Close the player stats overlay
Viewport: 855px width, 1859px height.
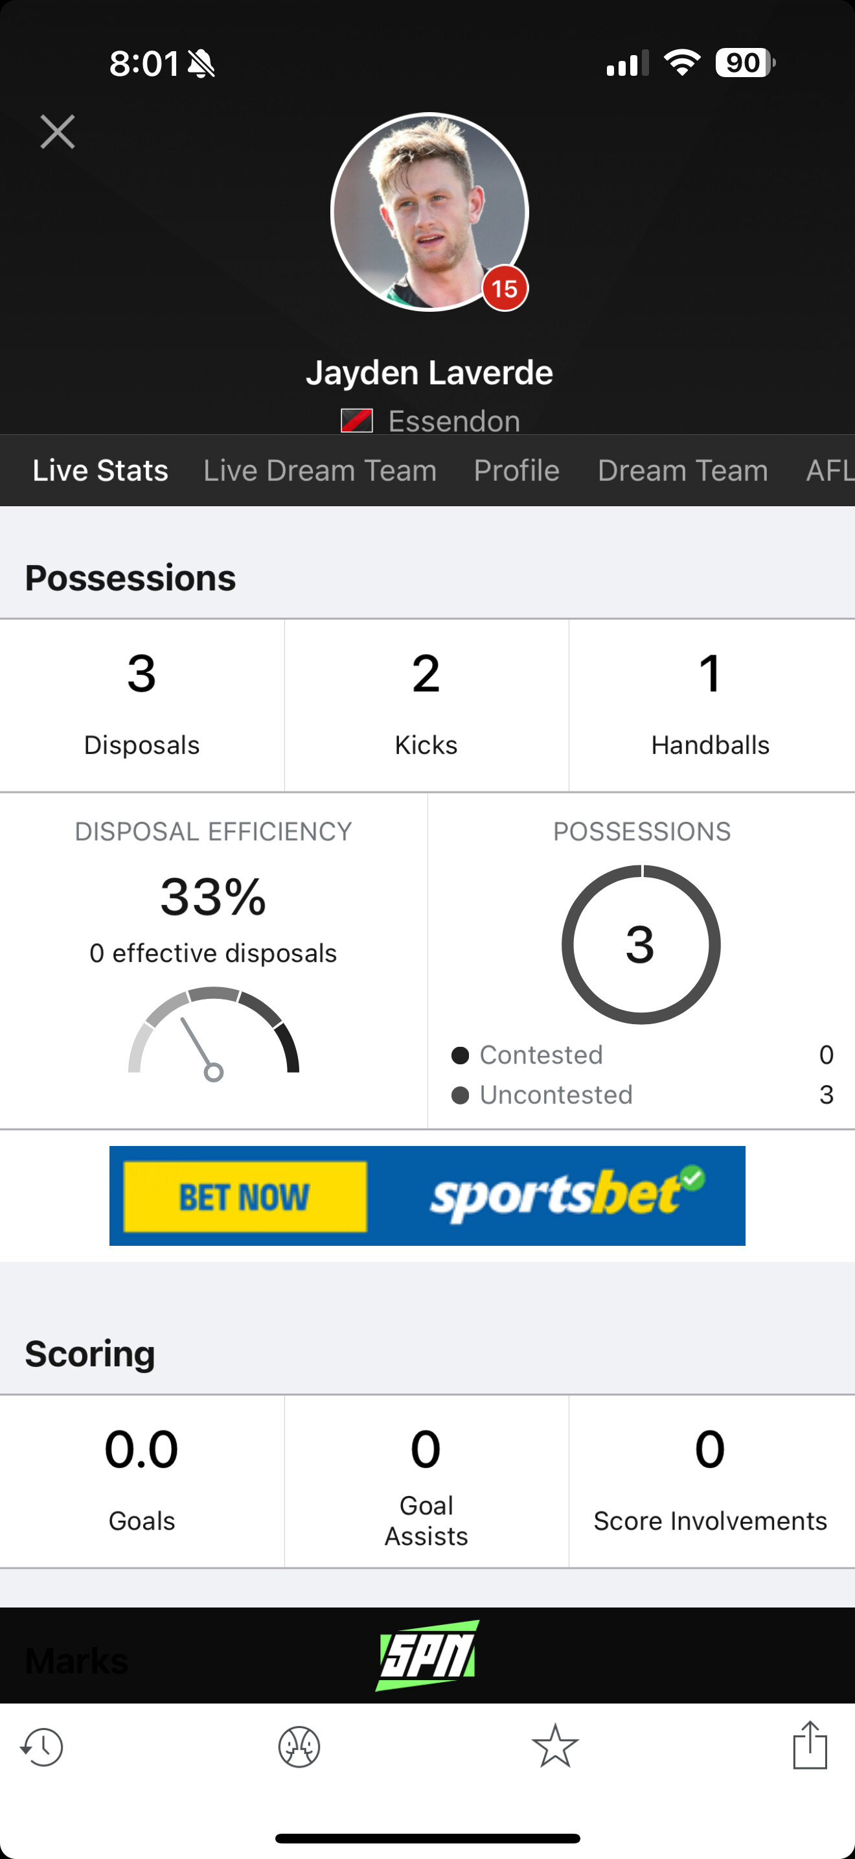click(58, 132)
